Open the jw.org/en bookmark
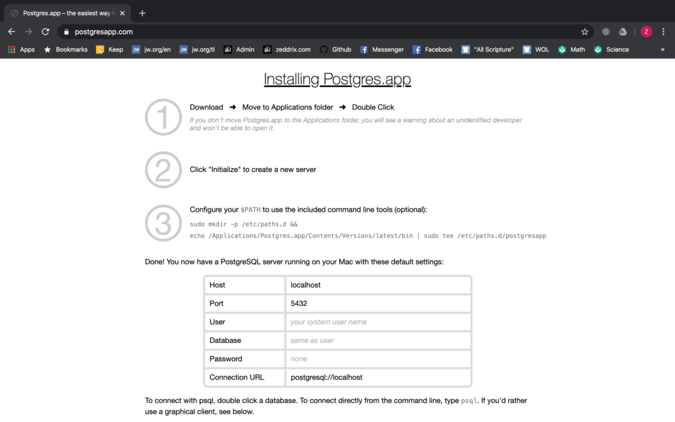 tap(151, 49)
